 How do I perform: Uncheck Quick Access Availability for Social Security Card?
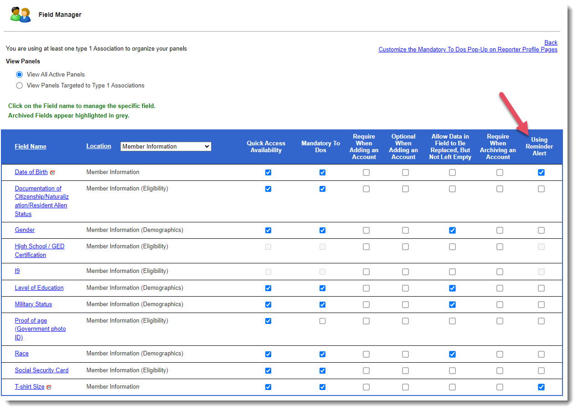tap(268, 371)
